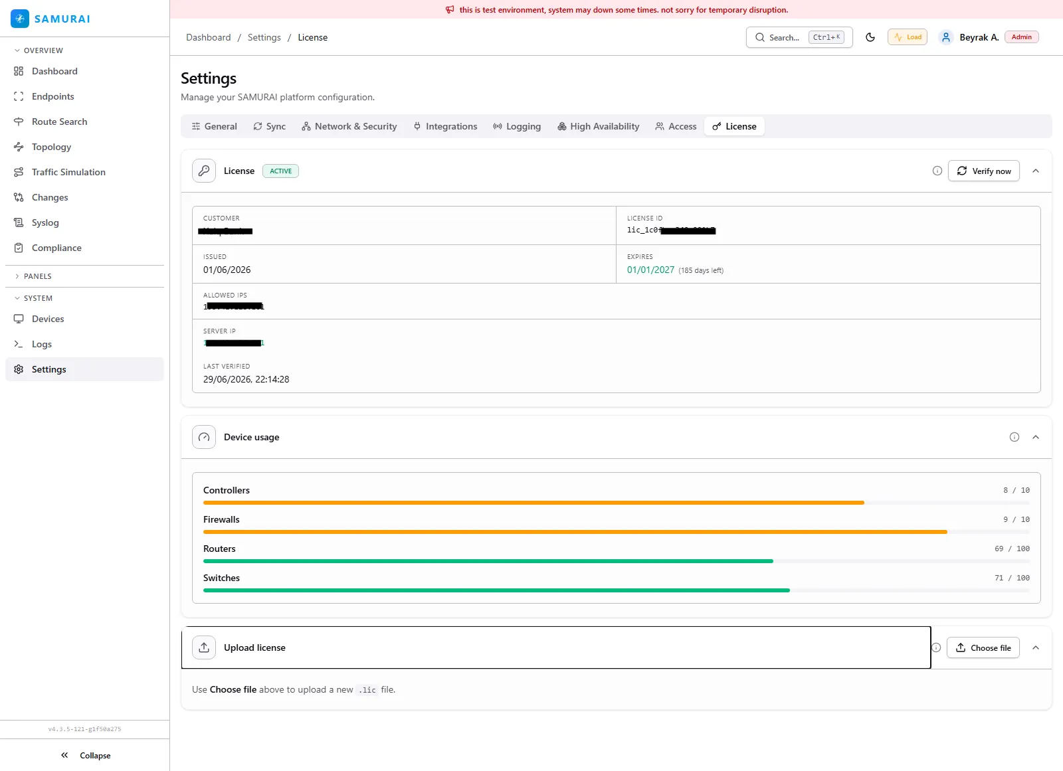1063x771 pixels.
Task: Open Settings in the sidebar
Action: [84, 369]
